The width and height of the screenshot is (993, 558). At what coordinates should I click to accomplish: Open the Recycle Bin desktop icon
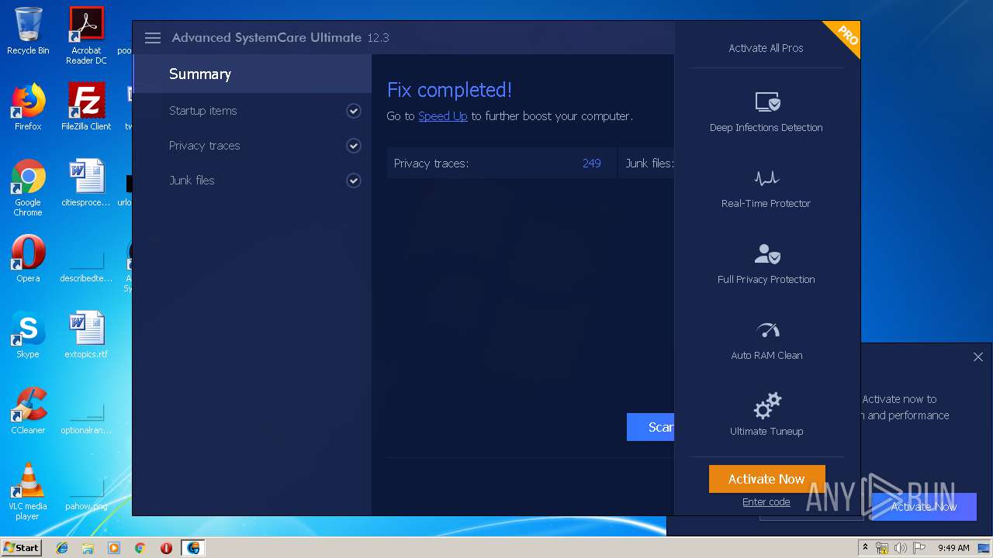pos(28,32)
